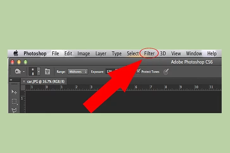Open the Filter menu
Image resolution: width=230 pixels, height=153 pixels.
(149, 54)
